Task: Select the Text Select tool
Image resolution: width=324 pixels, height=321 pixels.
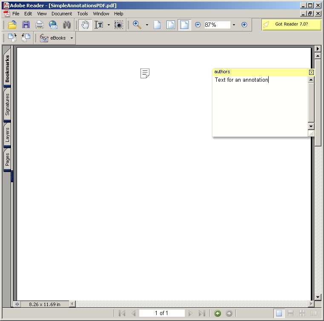Action: (x=99, y=25)
